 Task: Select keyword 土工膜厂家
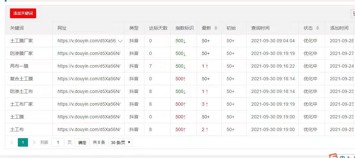coord(21,41)
